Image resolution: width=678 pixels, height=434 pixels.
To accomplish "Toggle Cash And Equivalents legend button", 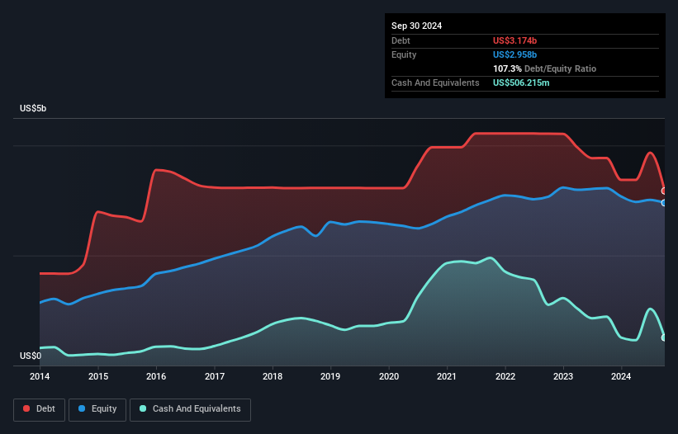I will pyautogui.click(x=190, y=409).
